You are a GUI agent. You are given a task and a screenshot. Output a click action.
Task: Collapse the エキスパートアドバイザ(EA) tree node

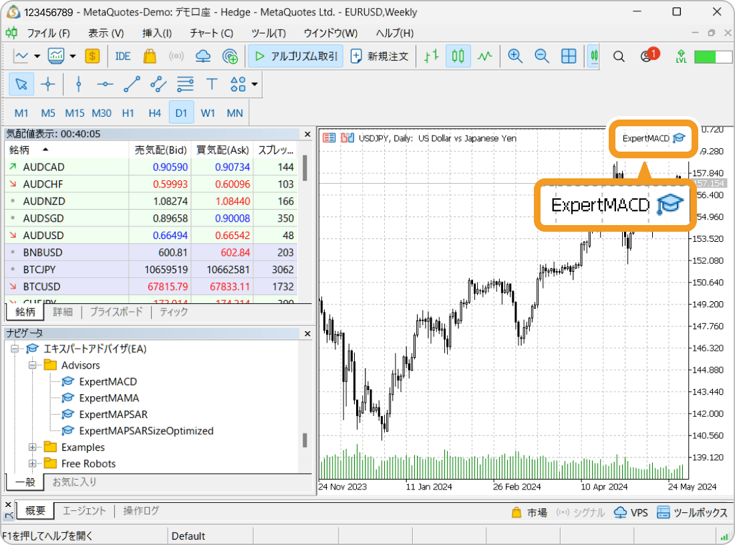15,349
